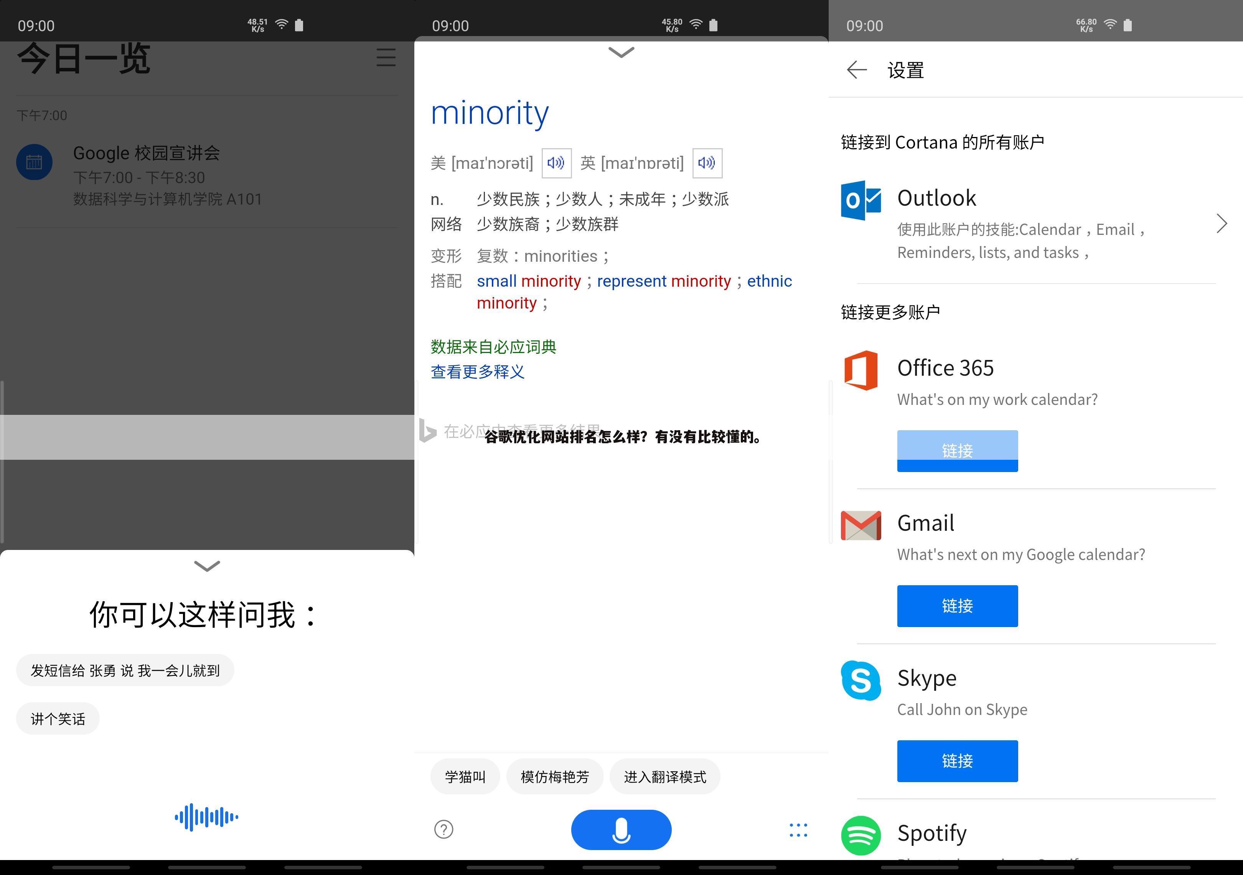Click the Bing logo beside 在必应中查看更多结果
This screenshot has height=875, width=1243.
coord(428,431)
